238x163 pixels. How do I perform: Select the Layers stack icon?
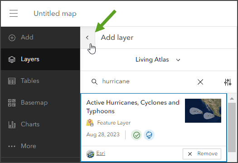[x=12, y=59]
